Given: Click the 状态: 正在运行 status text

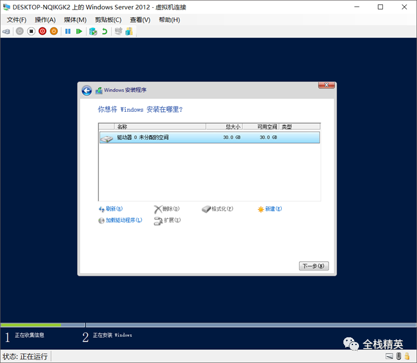Looking at the screenshot, I should point(25,356).
